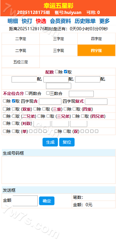Click the first 配 number input field
Screen dimensions: 116x251
pyautogui.click(x=24, y=80)
